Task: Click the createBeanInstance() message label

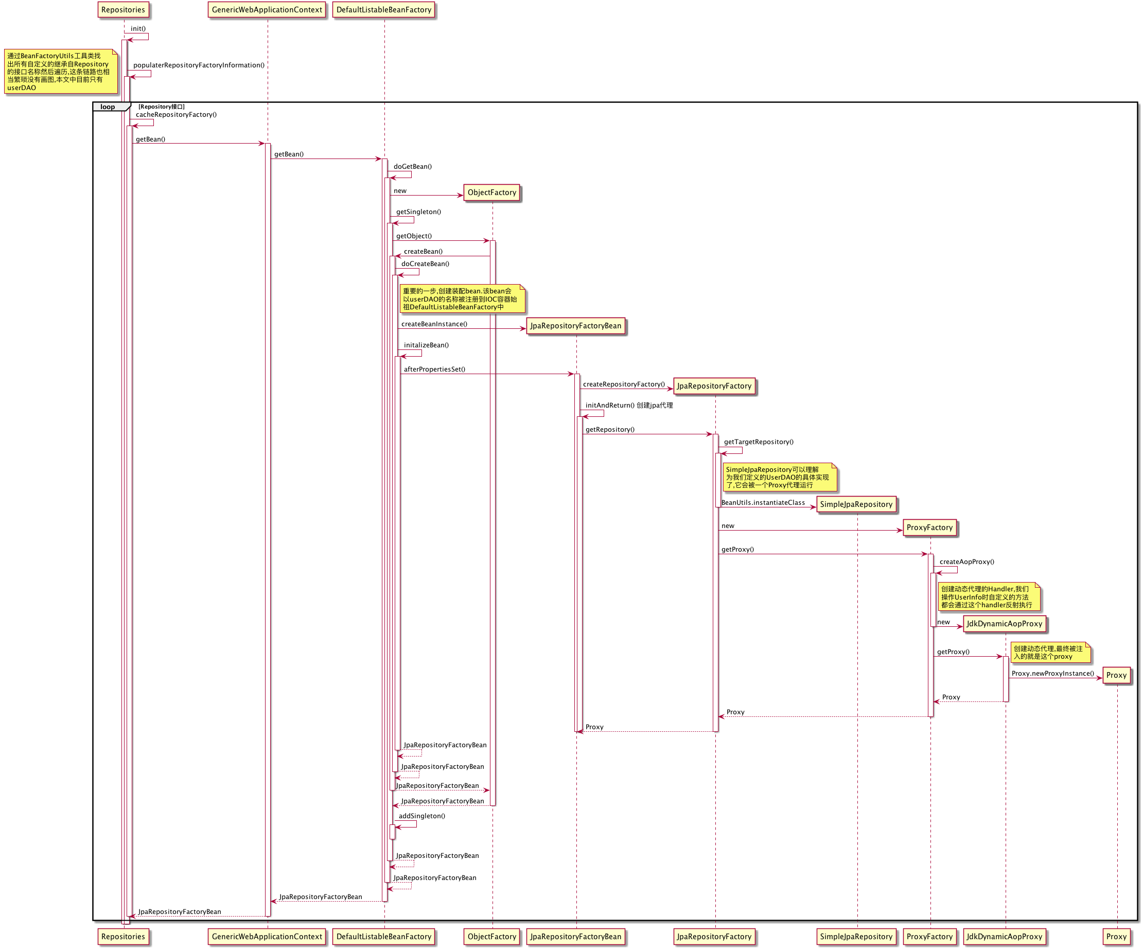Action: coord(434,324)
